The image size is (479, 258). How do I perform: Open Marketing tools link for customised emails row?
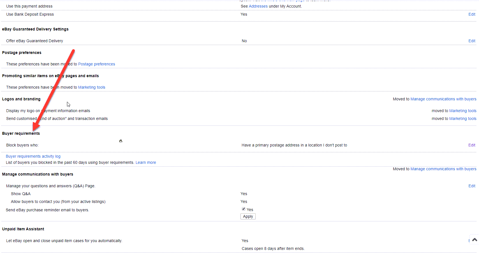(x=463, y=119)
